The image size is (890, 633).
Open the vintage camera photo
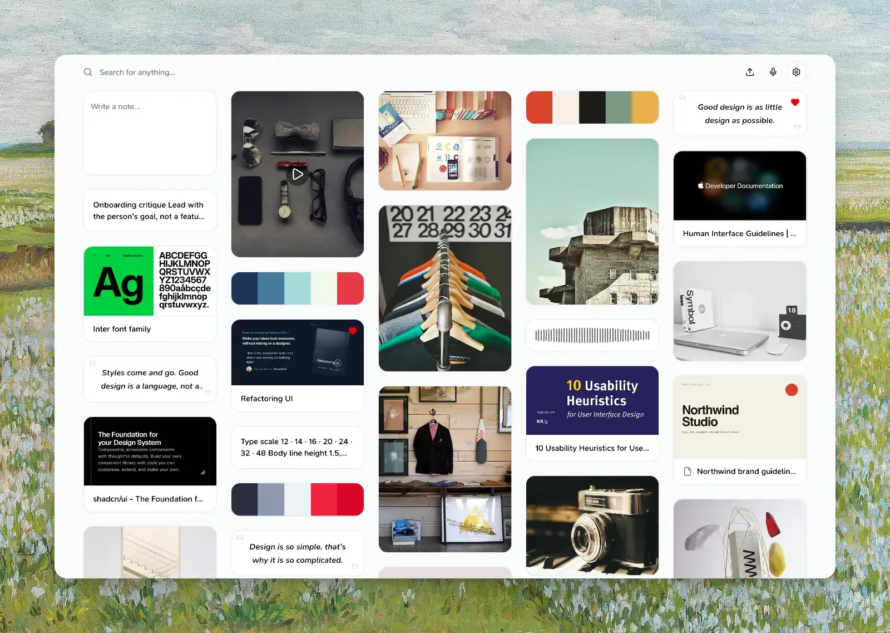592,526
